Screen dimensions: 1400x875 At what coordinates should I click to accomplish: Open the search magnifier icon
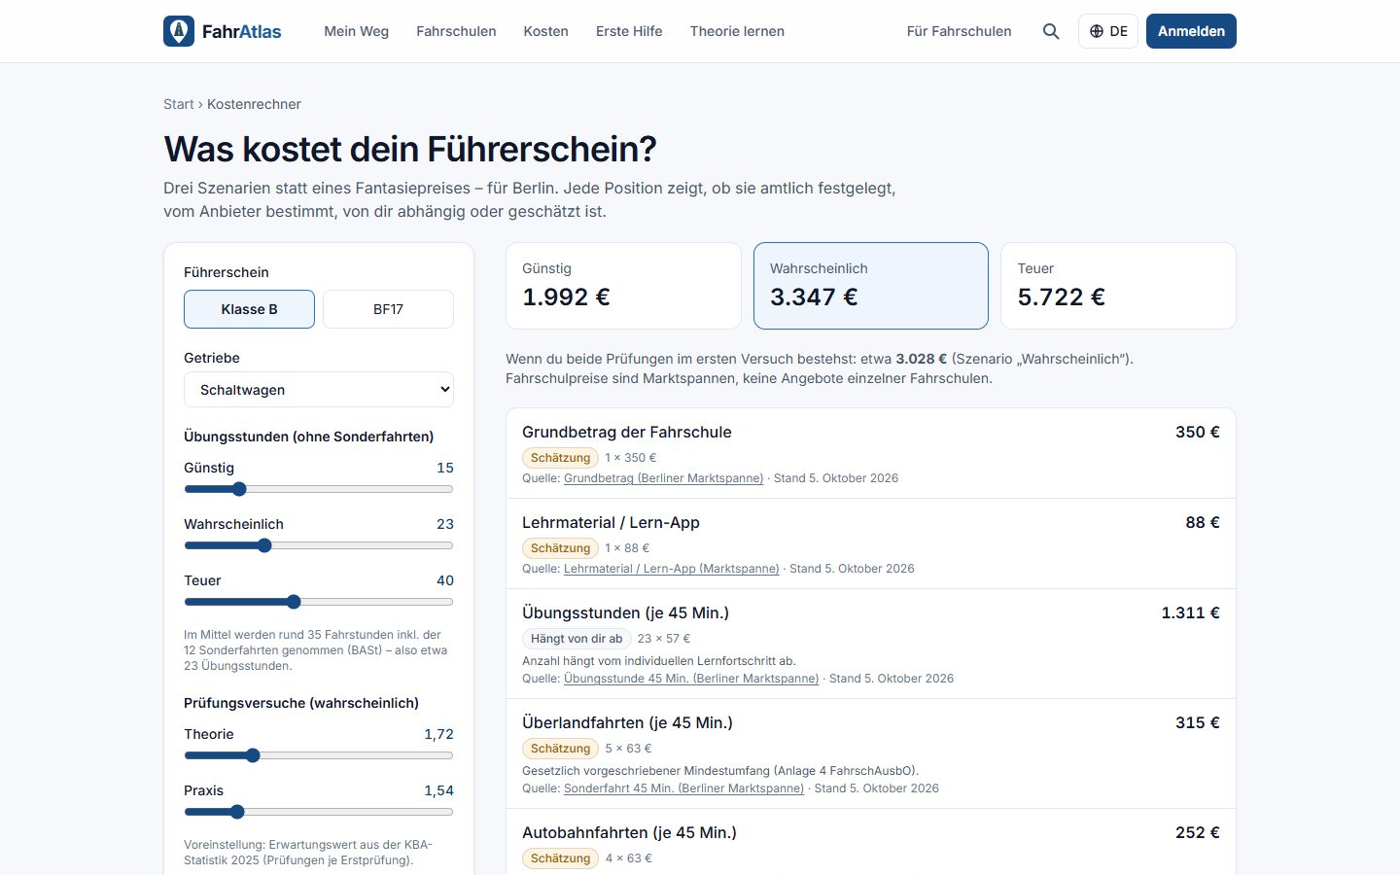(x=1051, y=31)
